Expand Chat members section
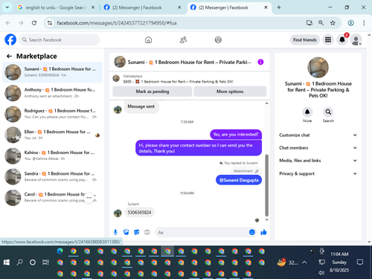This screenshot has height=279, width=372. 318,148
